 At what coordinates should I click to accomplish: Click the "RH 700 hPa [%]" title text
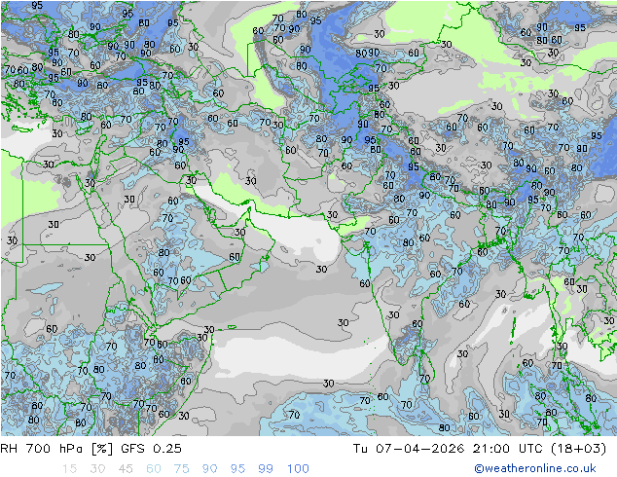[x=56, y=449]
